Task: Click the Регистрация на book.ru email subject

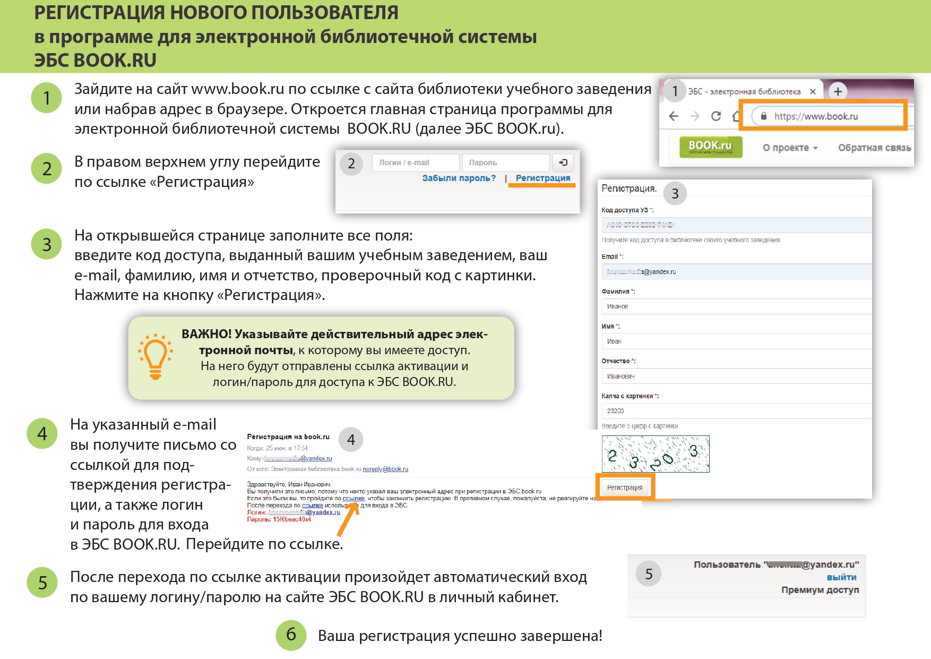Action: point(288,437)
